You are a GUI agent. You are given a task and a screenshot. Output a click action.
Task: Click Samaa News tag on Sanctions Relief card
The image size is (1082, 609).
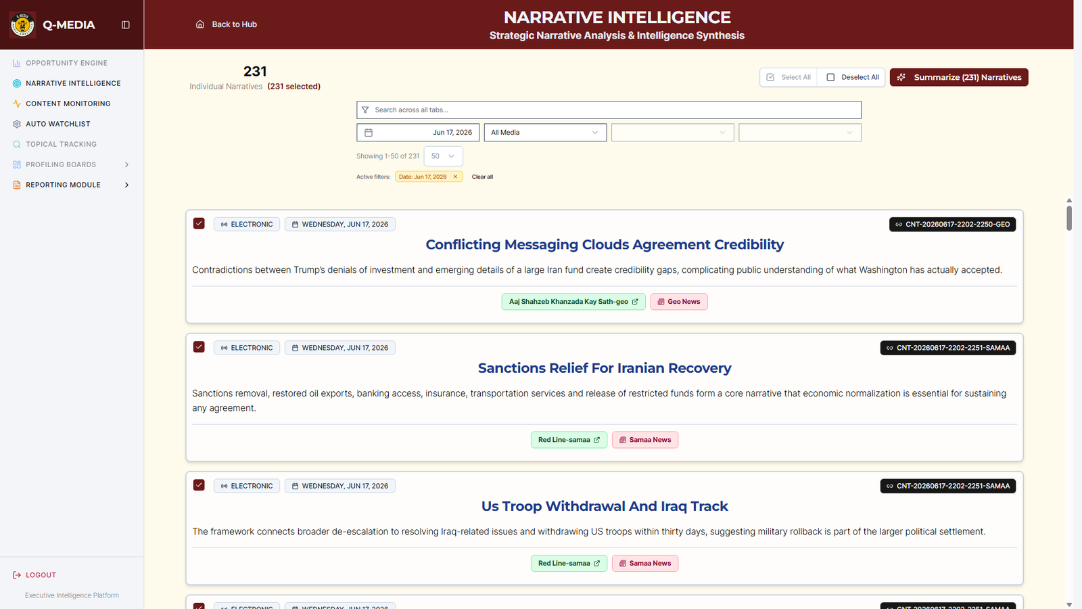click(645, 440)
